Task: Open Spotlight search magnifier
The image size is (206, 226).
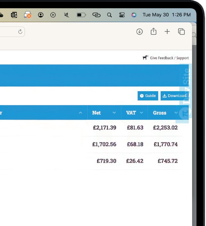Action: pyautogui.click(x=109, y=15)
